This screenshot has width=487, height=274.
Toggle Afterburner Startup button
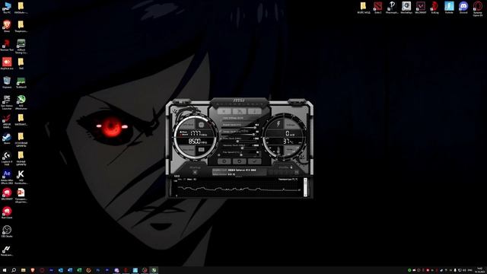click(x=195, y=172)
